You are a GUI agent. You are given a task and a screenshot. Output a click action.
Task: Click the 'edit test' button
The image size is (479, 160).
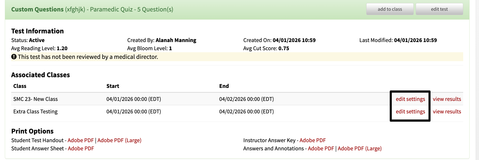(x=439, y=9)
